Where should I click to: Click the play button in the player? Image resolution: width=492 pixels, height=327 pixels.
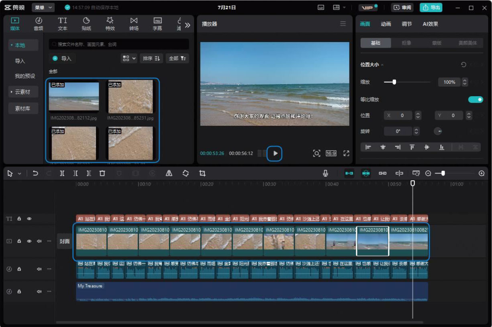pyautogui.click(x=275, y=153)
